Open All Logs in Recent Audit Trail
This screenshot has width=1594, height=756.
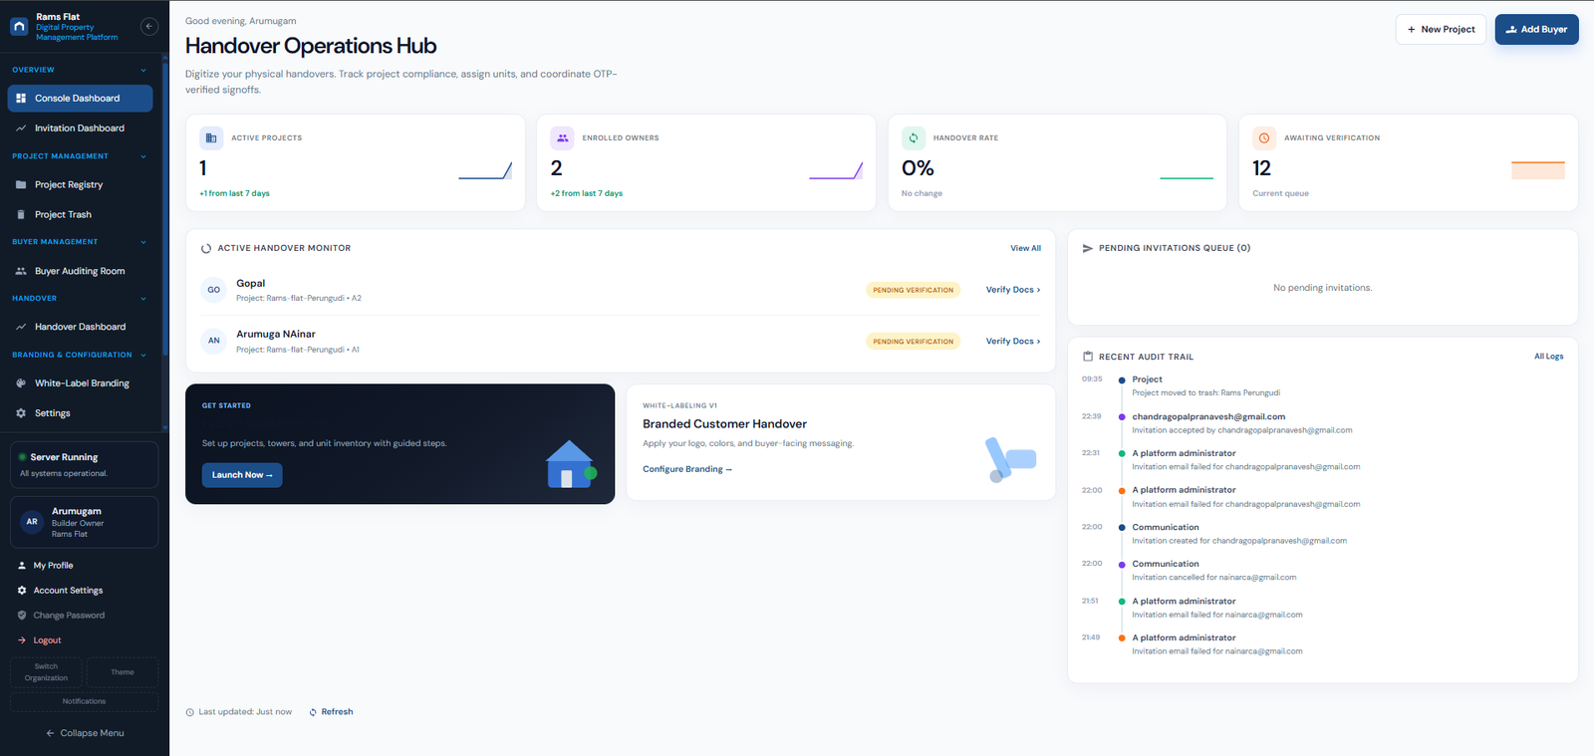pyautogui.click(x=1548, y=357)
